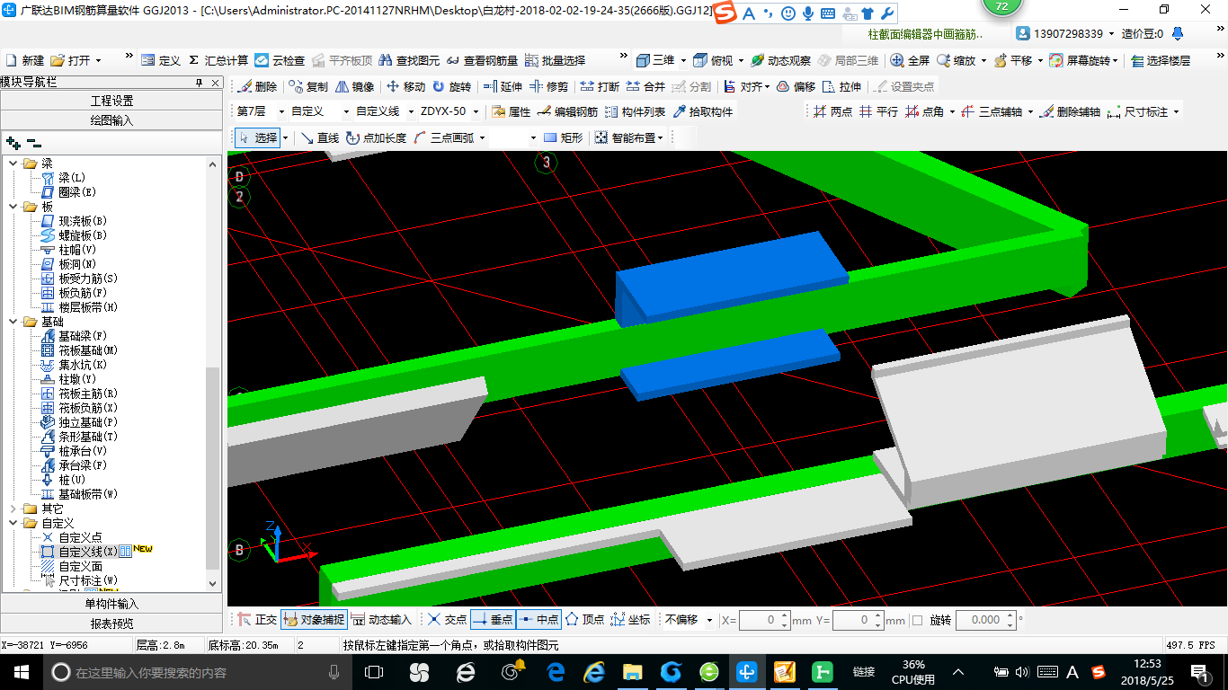
Task: Collapse the 基础 tree folder
Action: 13,322
